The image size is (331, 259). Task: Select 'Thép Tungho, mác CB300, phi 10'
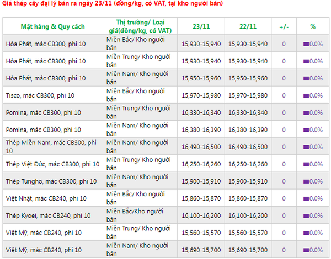click(x=51, y=181)
